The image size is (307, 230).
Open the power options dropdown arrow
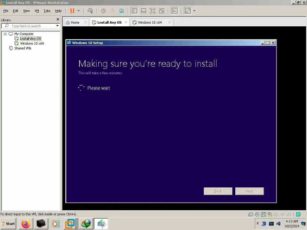[x=79, y=11]
